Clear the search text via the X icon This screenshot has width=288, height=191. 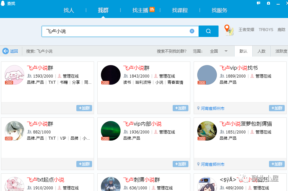192,31
